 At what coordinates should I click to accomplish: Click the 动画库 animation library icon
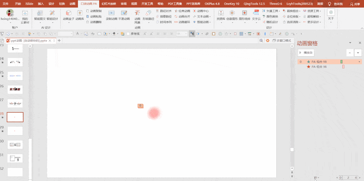click(x=80, y=15)
